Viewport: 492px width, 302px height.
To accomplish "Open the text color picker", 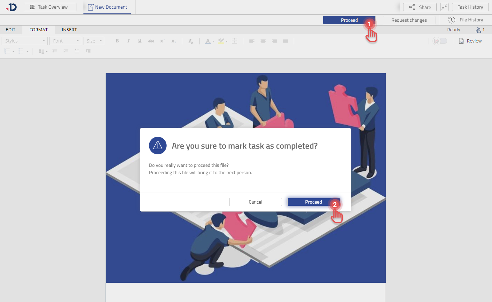I will click(x=208, y=41).
